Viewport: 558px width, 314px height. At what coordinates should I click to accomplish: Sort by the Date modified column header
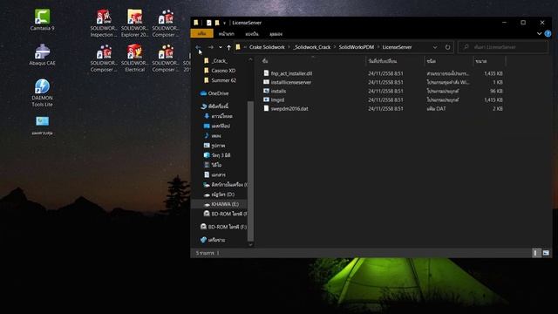coord(395,61)
